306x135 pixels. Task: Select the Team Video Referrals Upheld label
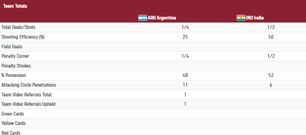click(28, 104)
